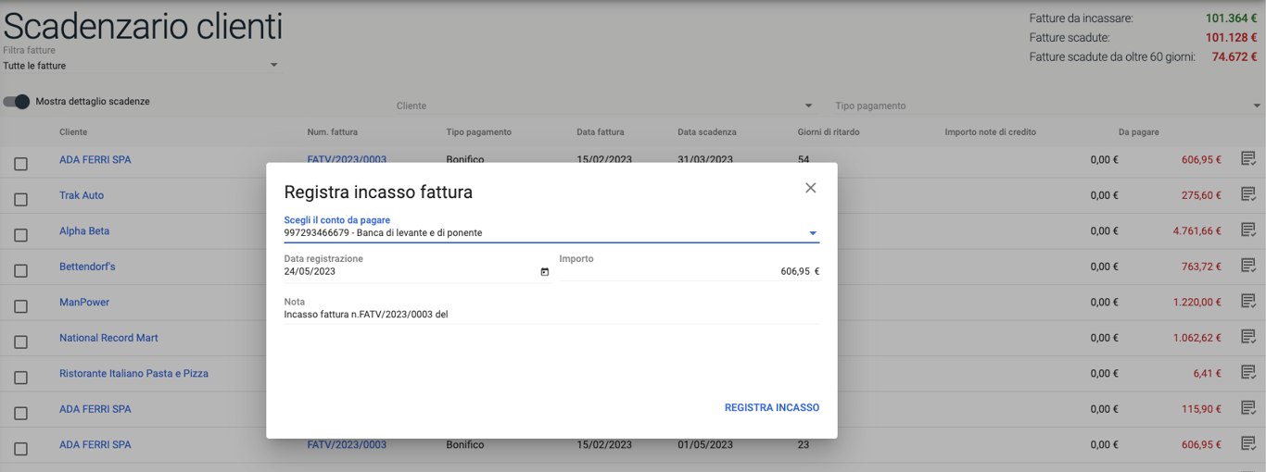Open the Tipo pagamento filter dropdown

click(x=1047, y=106)
